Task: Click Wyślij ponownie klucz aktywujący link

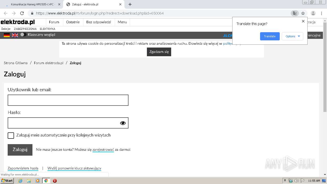Action: click(x=74, y=168)
